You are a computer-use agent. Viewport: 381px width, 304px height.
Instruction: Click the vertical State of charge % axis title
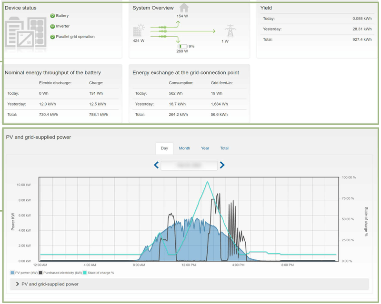click(366, 221)
